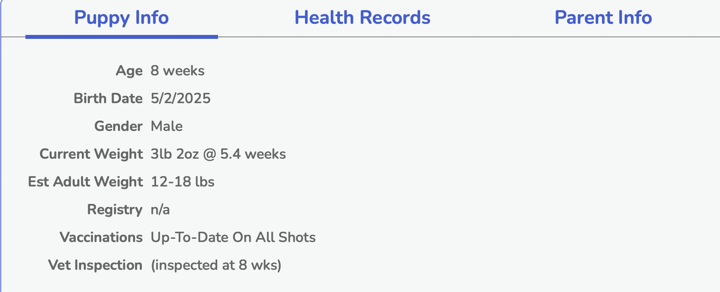720x292 pixels.
Task: Select Up-To-Date On All Shots text
Action: pos(233,237)
